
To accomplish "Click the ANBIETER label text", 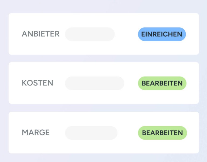I will pos(40,34).
